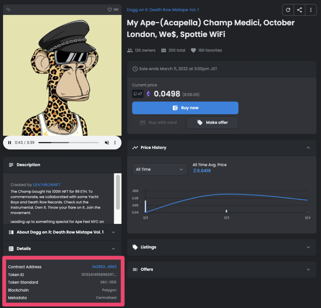Collapse the Details section
Image resolution: width=321 pixels, height=308 pixels.
click(x=113, y=249)
